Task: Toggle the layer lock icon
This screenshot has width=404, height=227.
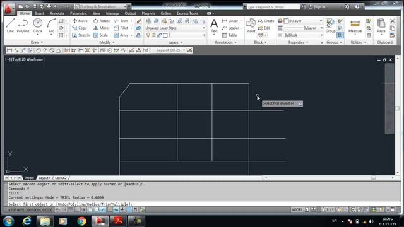Action: (x=159, y=35)
